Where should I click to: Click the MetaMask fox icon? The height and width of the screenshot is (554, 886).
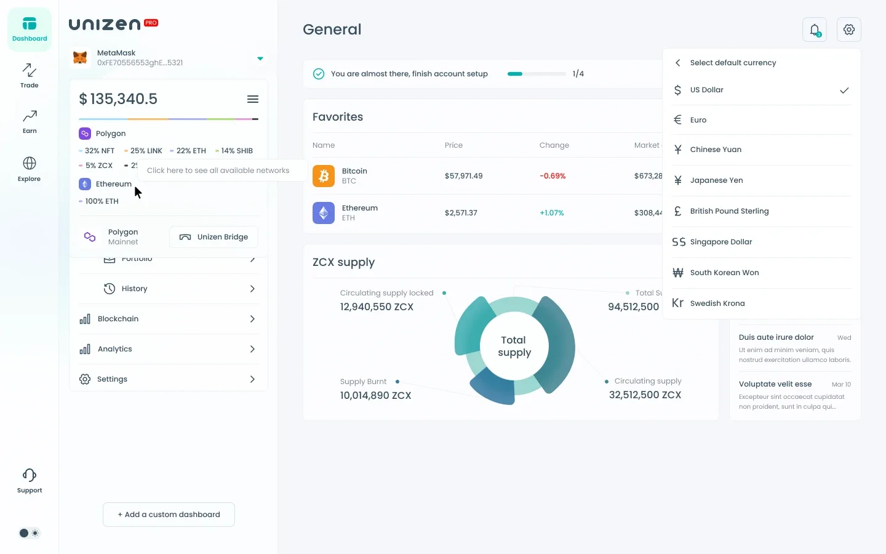[x=80, y=58]
